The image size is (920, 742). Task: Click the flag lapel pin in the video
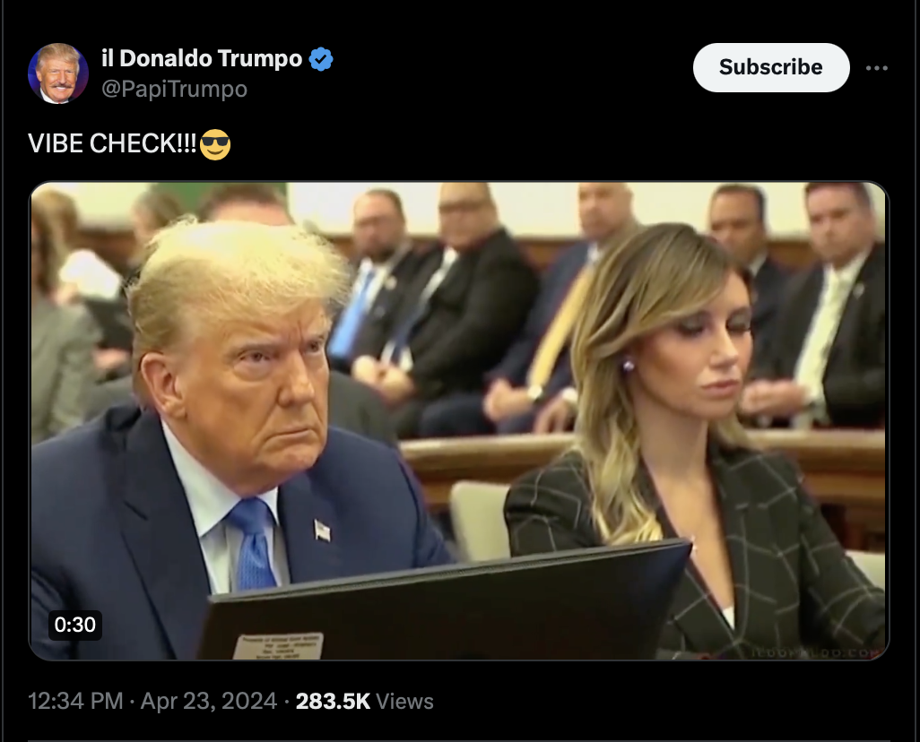pos(322,531)
